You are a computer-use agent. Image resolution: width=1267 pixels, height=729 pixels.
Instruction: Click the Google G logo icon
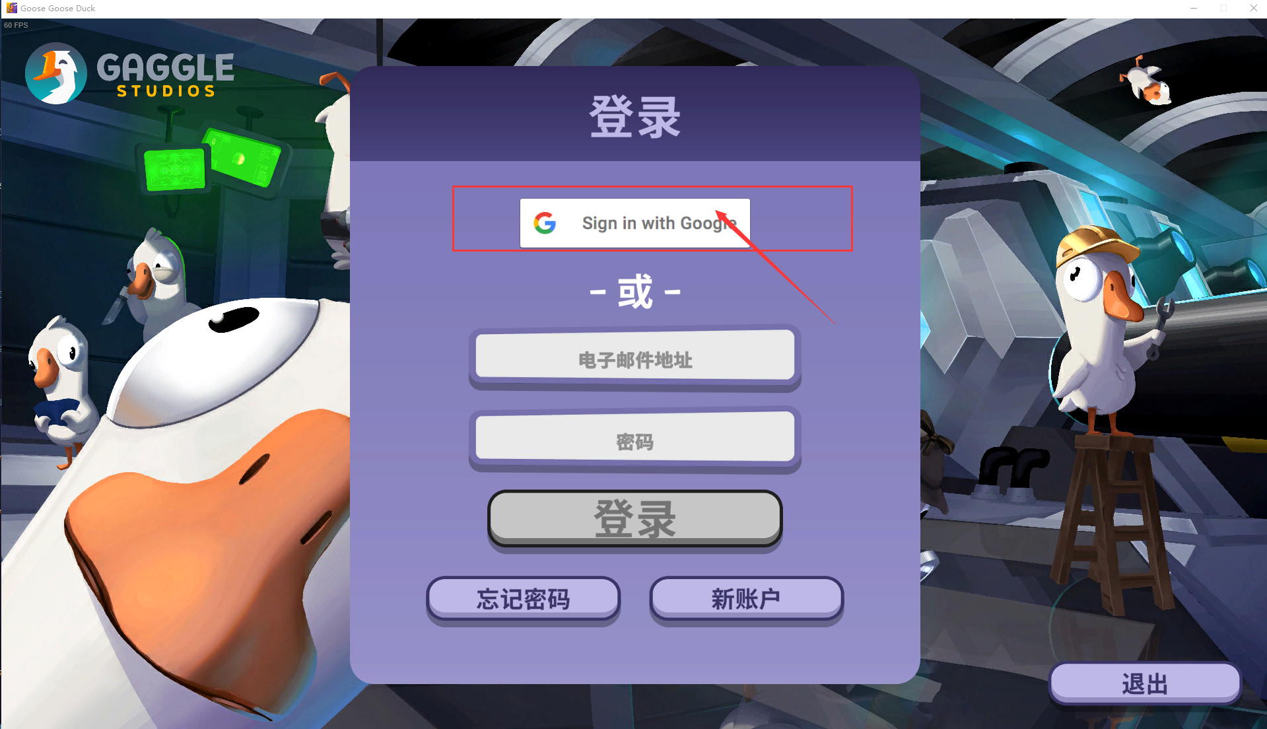pyautogui.click(x=545, y=223)
